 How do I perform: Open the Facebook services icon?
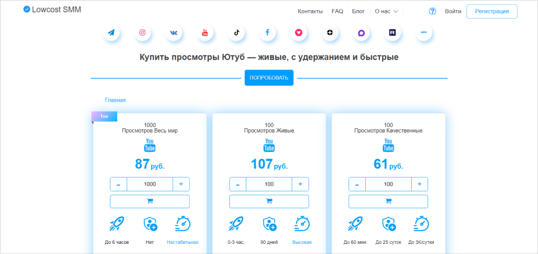(x=267, y=33)
